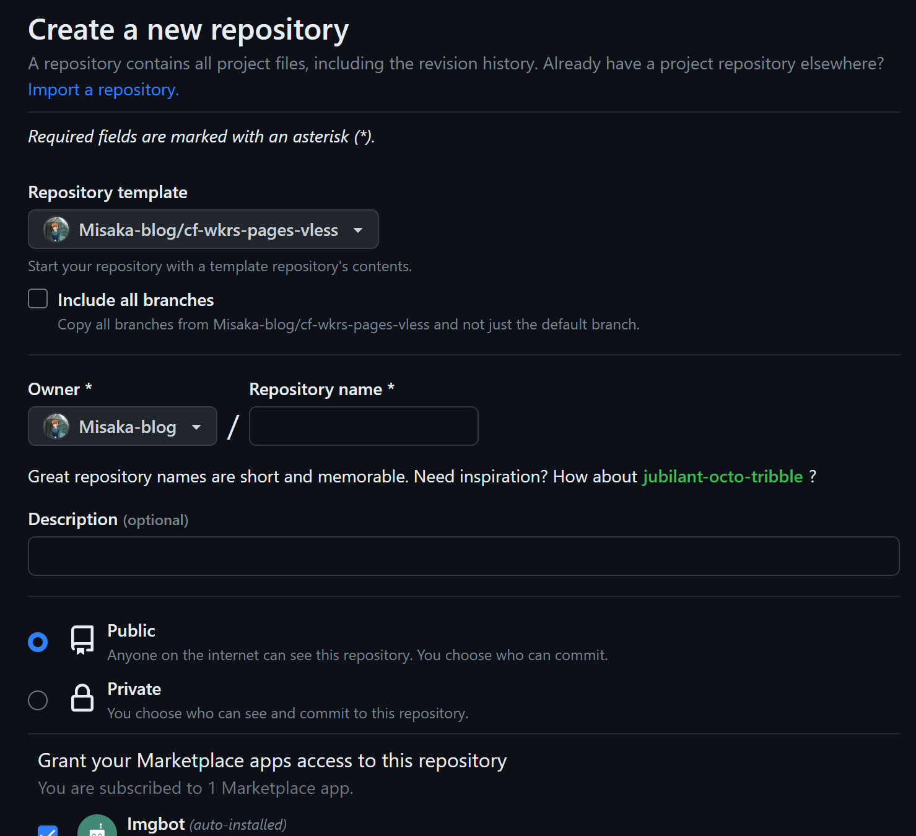
Task: Select the Public visibility radio button
Action: coord(38,642)
